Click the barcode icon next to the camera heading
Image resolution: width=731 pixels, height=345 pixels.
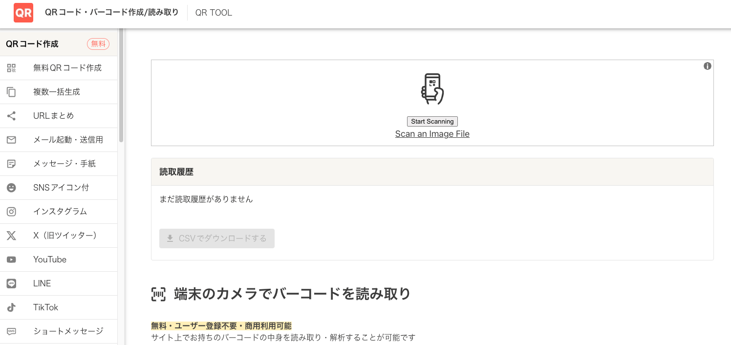tap(158, 294)
